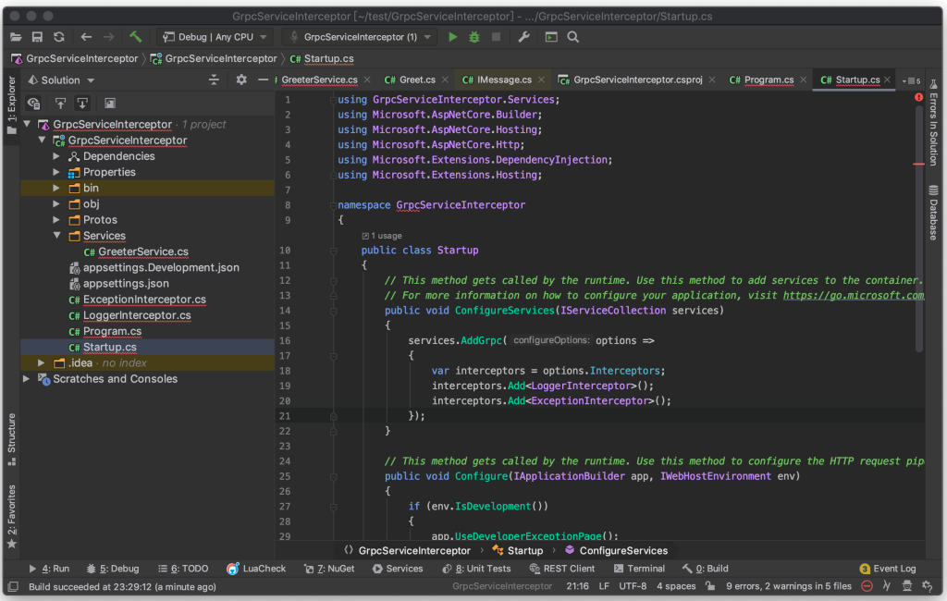Open the Database side panel
This screenshot has width=947, height=601.
pyautogui.click(x=934, y=213)
